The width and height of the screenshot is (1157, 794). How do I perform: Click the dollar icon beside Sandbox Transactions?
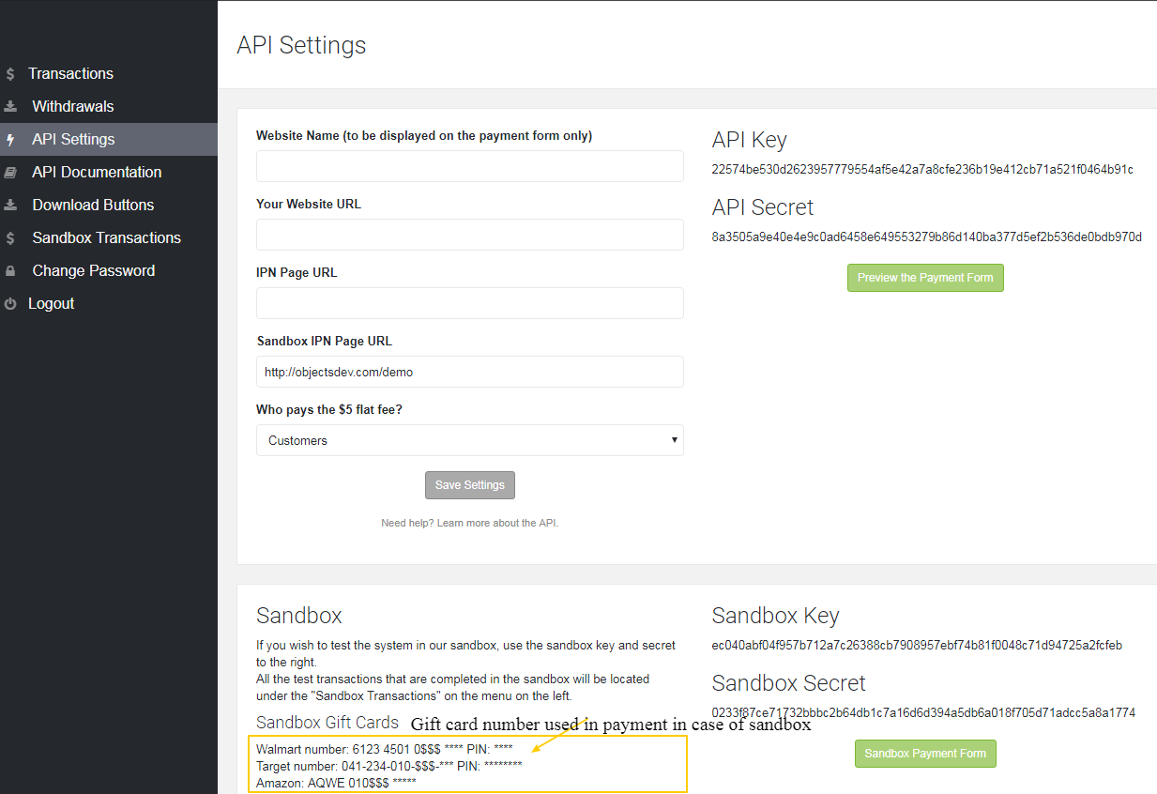tap(10, 238)
